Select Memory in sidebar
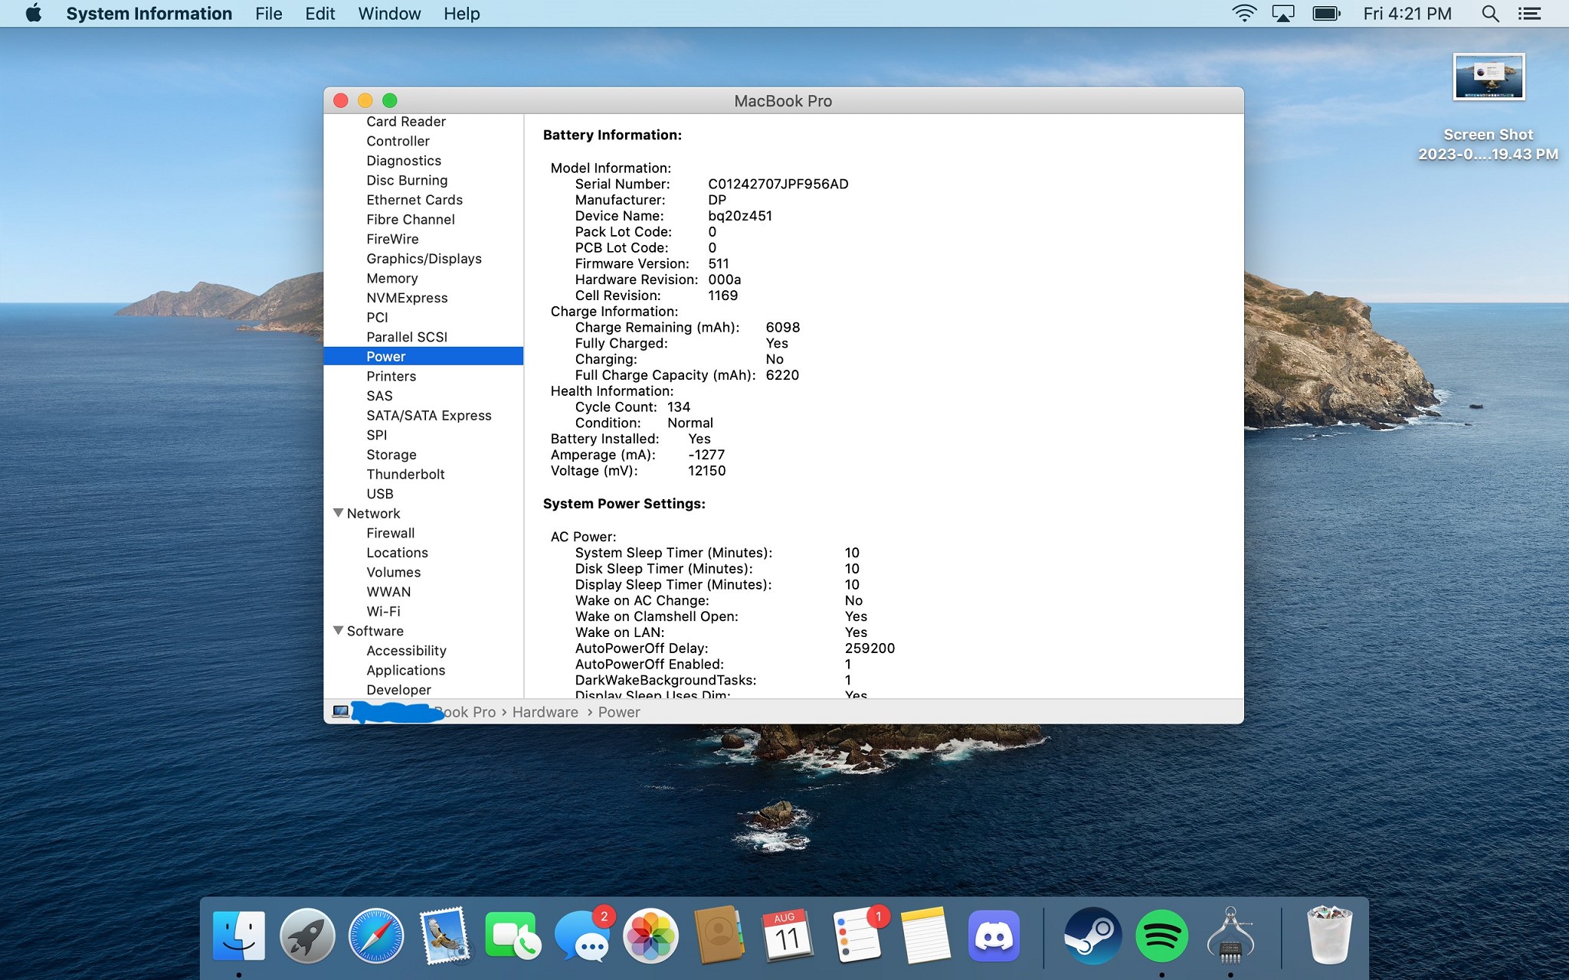Viewport: 1569px width, 980px height. click(x=392, y=279)
